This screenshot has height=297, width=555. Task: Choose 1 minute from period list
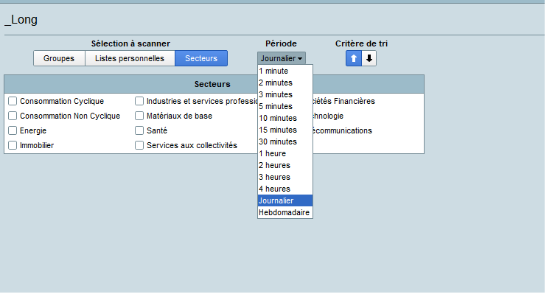point(274,71)
